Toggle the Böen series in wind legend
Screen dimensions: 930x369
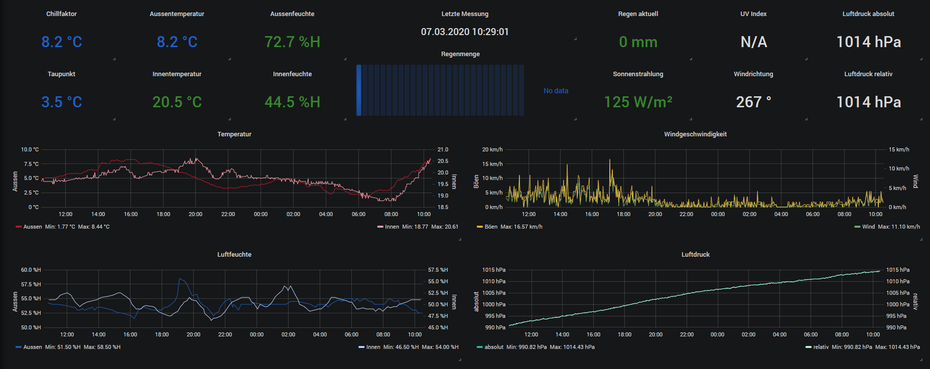pyautogui.click(x=491, y=227)
